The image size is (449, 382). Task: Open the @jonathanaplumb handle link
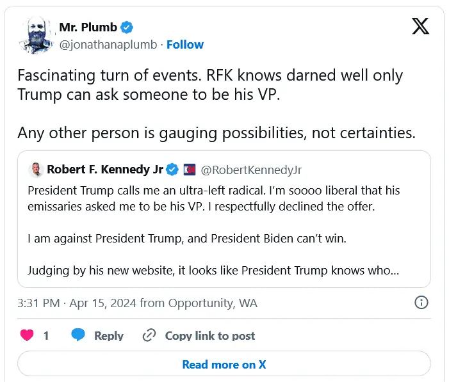click(x=110, y=44)
